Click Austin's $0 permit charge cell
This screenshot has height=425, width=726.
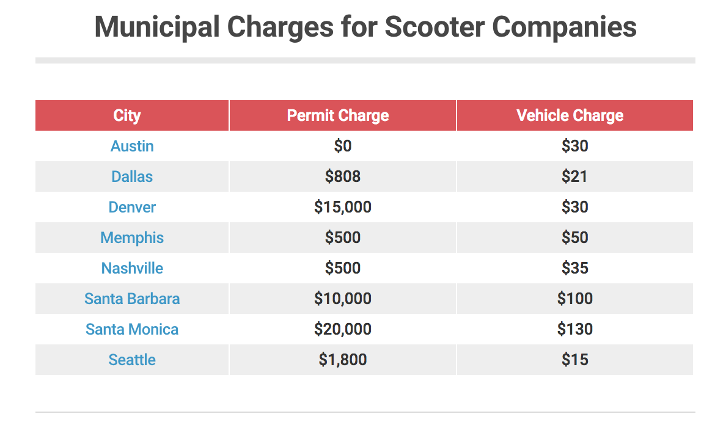tap(343, 147)
